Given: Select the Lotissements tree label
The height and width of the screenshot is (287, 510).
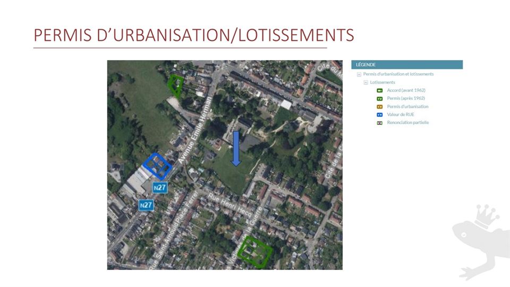Looking at the screenshot, I should tap(382, 82).
